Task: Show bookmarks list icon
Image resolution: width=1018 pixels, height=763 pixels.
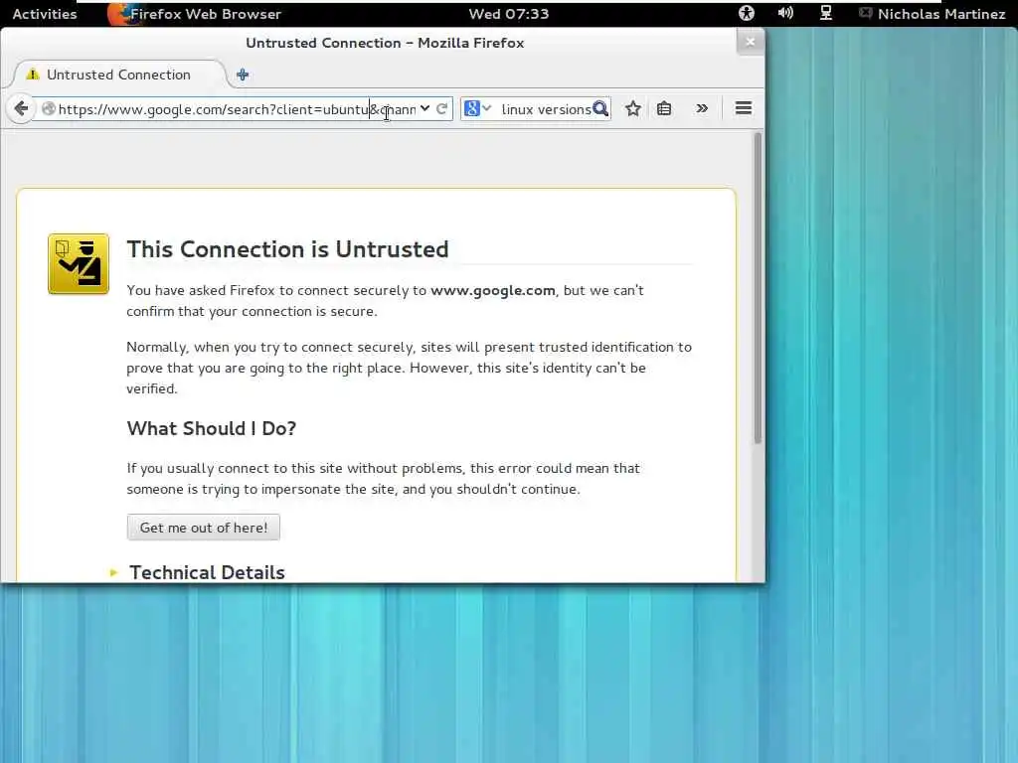Action: (x=664, y=108)
